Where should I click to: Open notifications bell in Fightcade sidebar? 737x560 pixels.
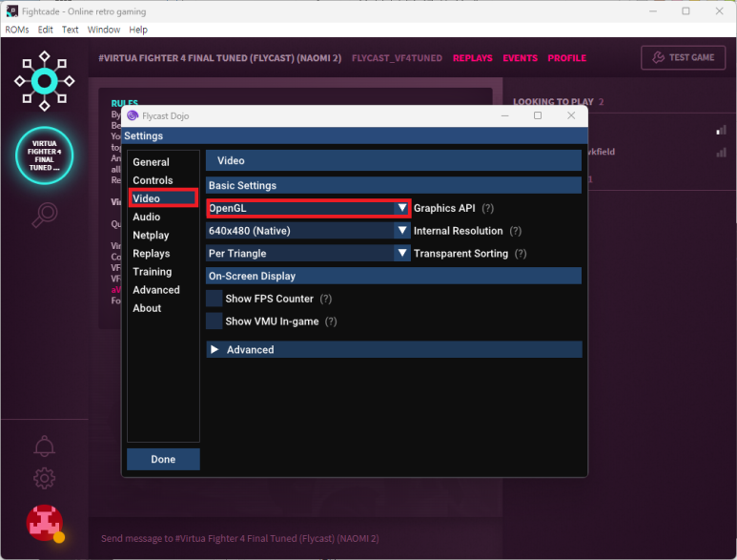coord(44,446)
